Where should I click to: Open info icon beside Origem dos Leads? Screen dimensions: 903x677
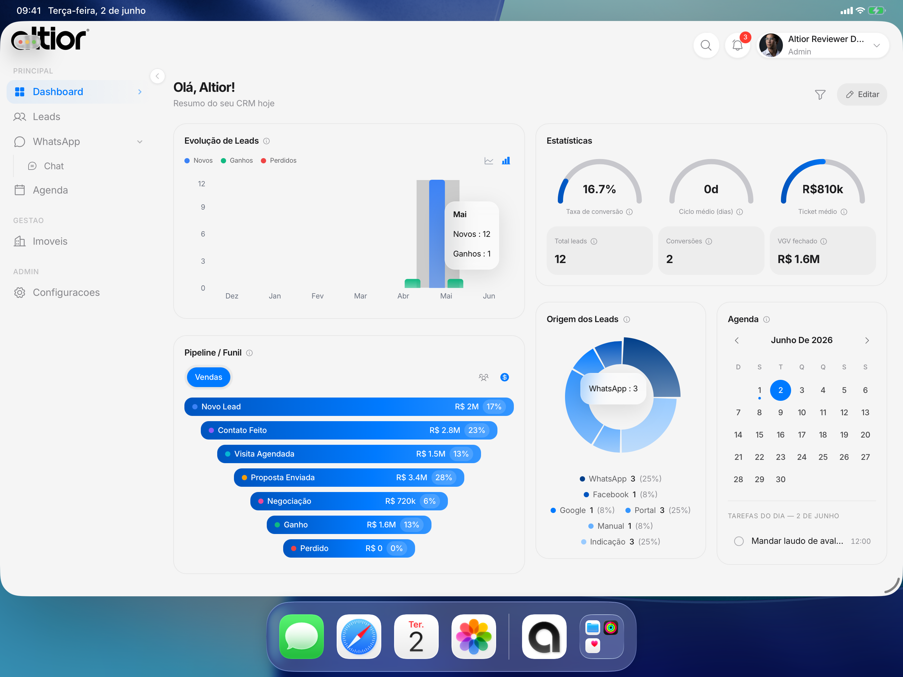627,319
